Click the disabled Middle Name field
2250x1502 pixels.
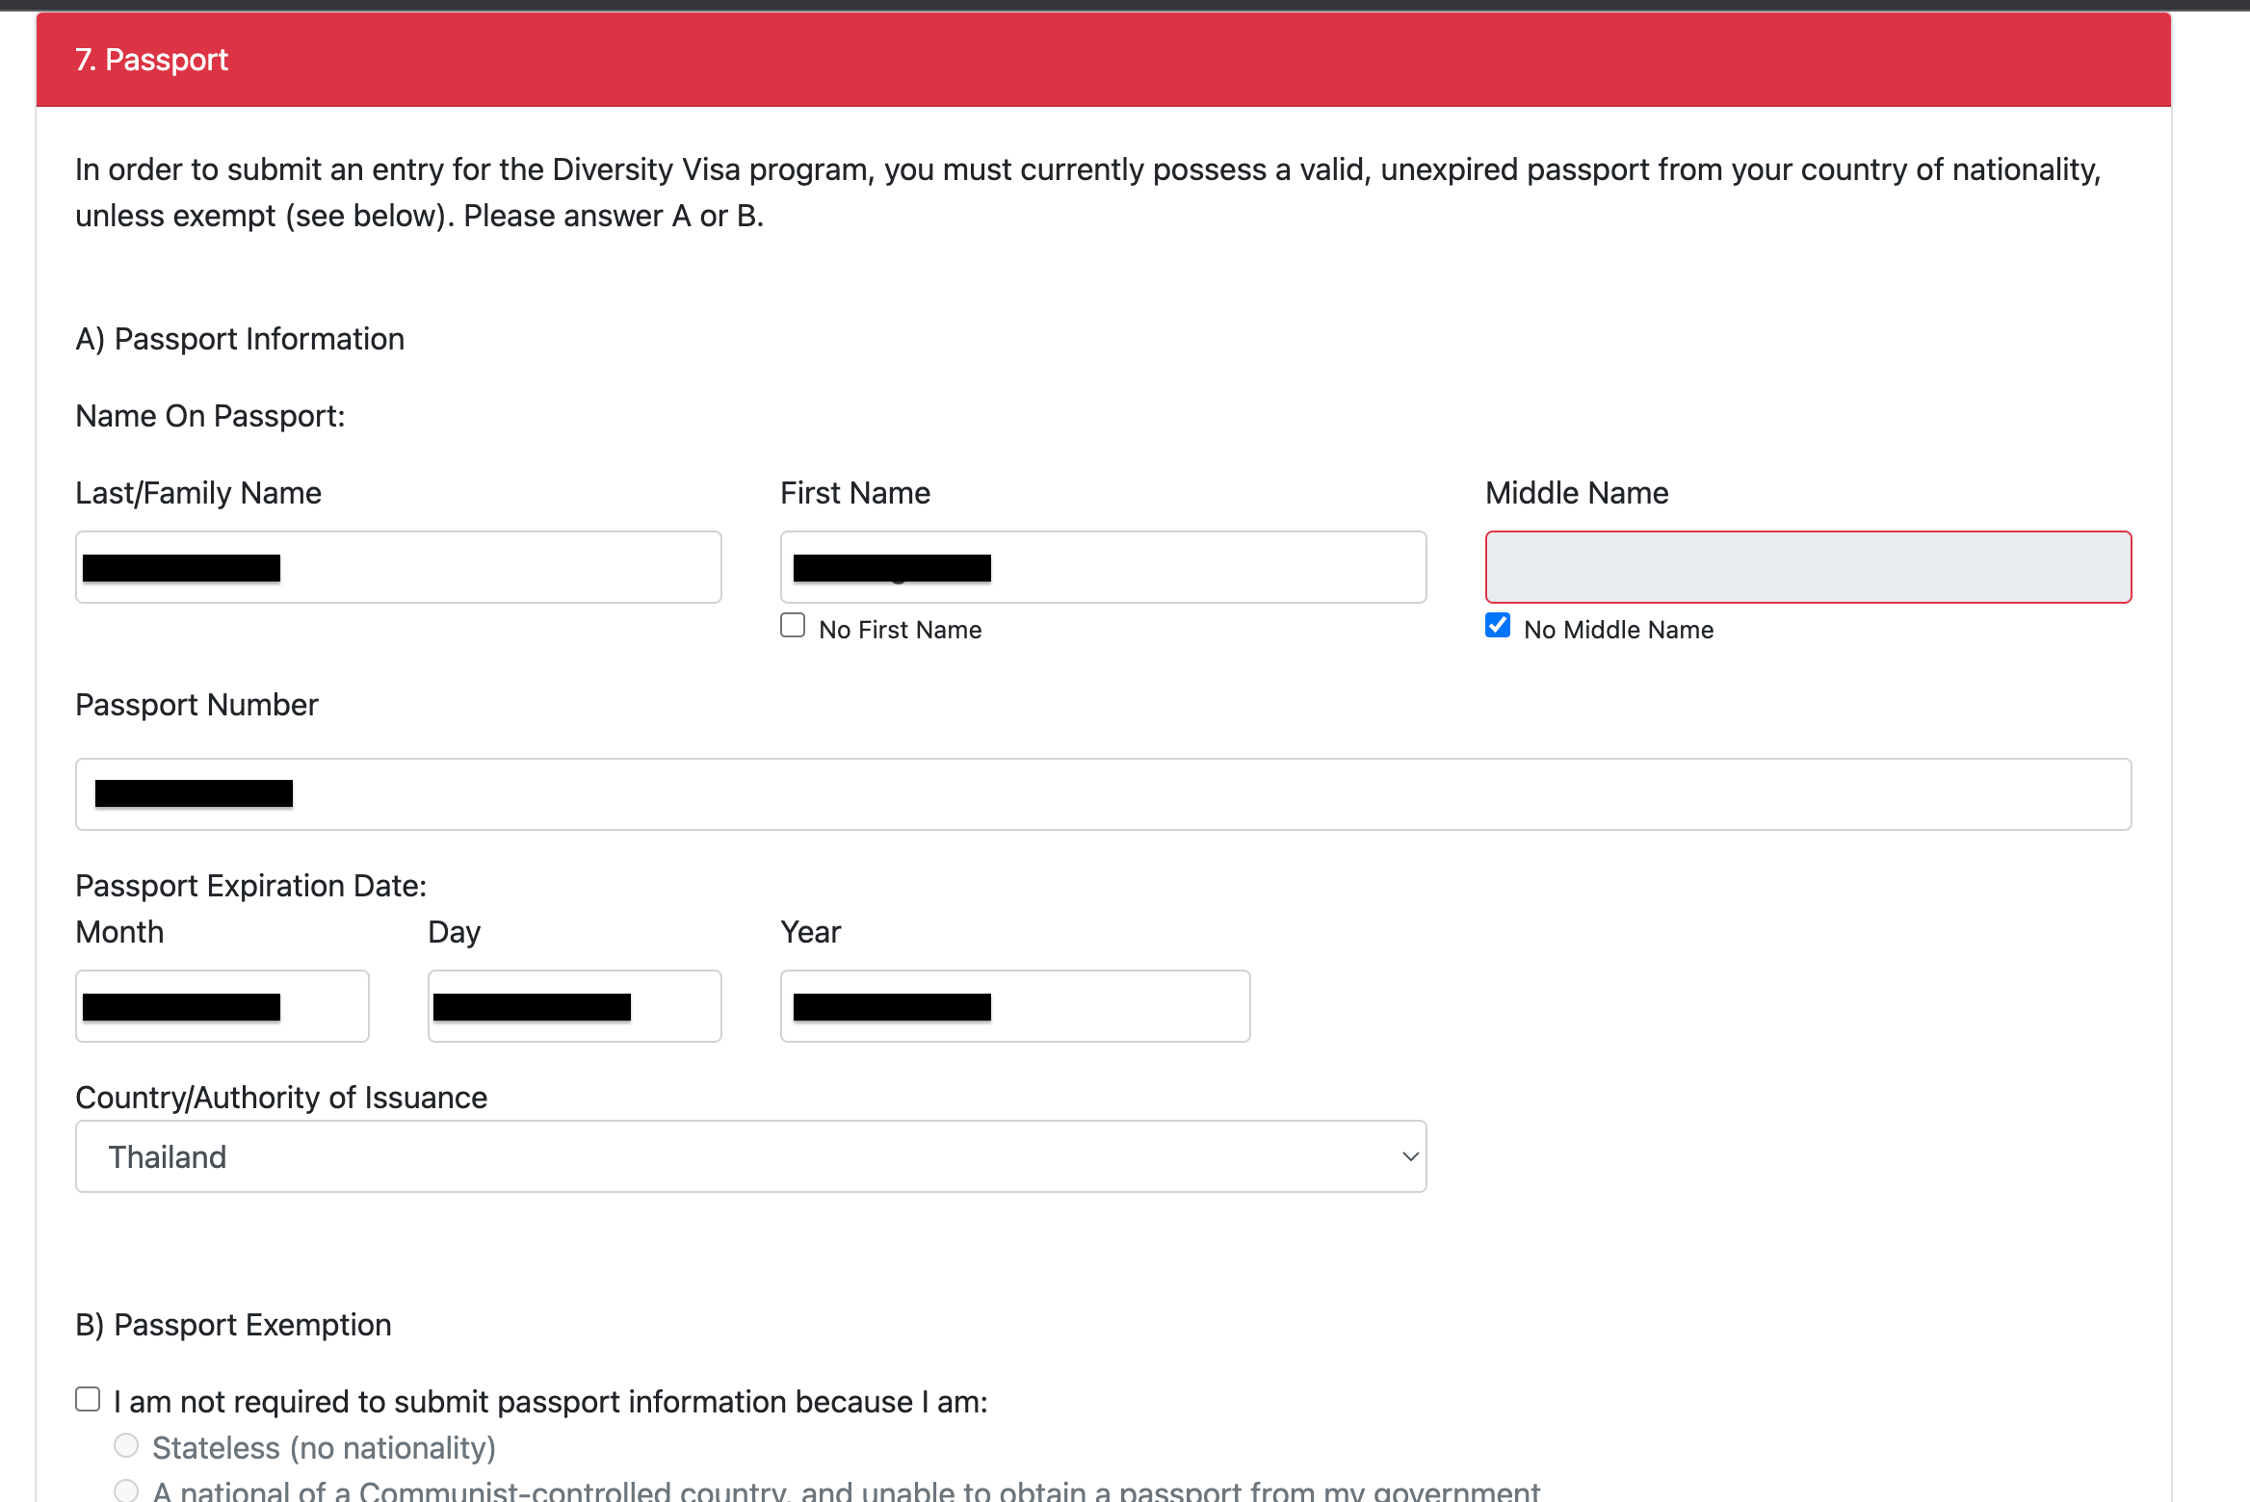[1808, 567]
